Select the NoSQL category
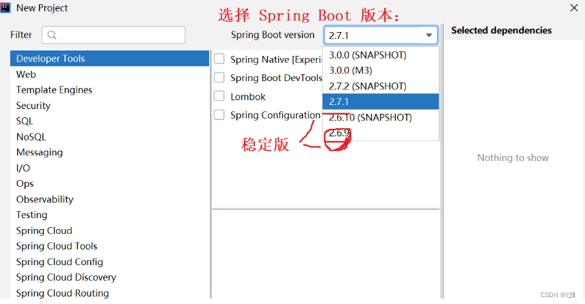The width and height of the screenshot is (585, 304). click(109, 136)
